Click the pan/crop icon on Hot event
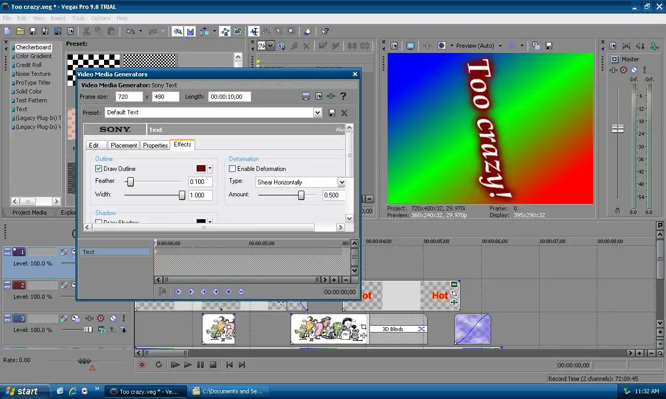This screenshot has width=666, height=399. [454, 294]
